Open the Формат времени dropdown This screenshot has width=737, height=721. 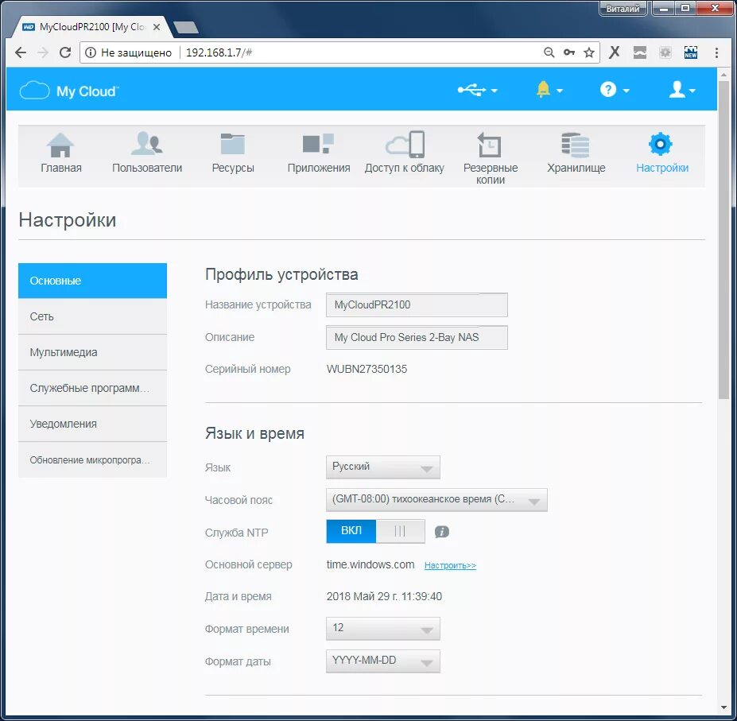[x=383, y=629]
